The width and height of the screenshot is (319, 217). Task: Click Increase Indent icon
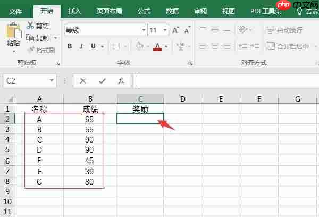click(255, 46)
